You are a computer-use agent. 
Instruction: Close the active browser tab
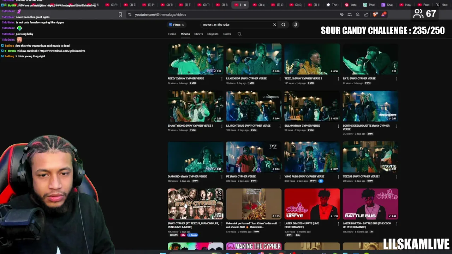(x=245, y=5)
